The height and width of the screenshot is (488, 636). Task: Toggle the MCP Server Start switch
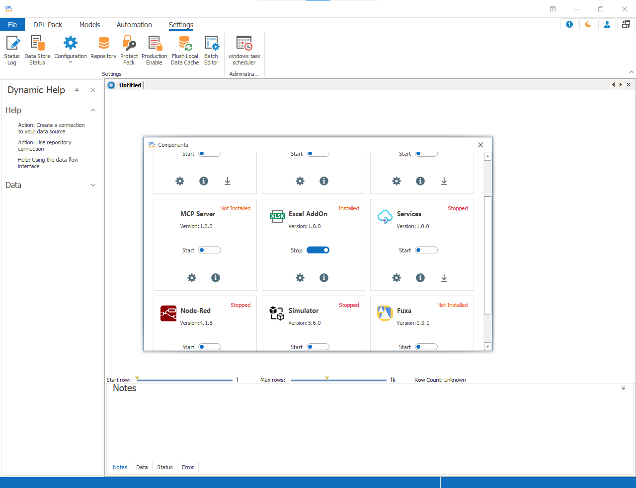tap(210, 250)
